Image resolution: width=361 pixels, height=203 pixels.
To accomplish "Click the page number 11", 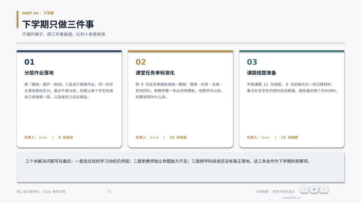I will pos(109,192).
